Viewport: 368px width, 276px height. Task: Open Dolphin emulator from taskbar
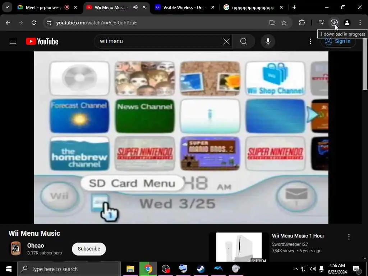pyautogui.click(x=218, y=269)
